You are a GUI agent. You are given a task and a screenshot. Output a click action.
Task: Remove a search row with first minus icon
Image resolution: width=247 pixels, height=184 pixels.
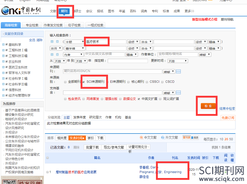(x=57, y=42)
